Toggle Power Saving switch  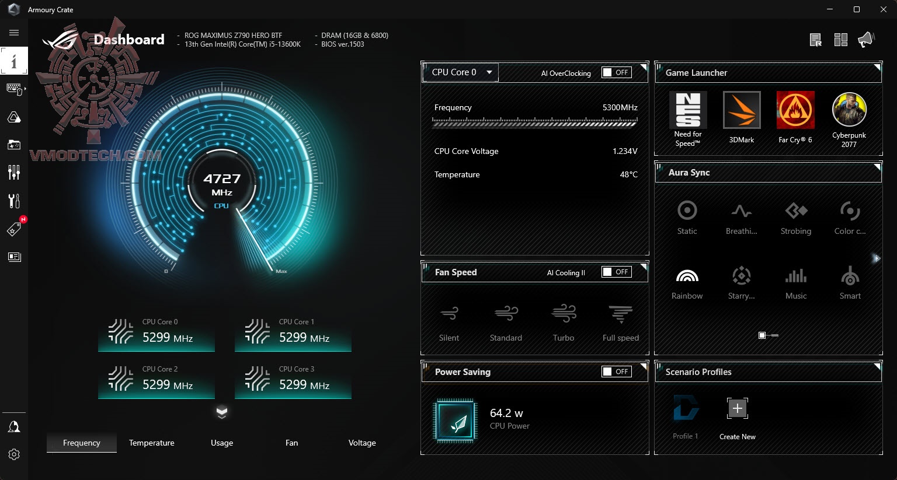[x=617, y=372]
